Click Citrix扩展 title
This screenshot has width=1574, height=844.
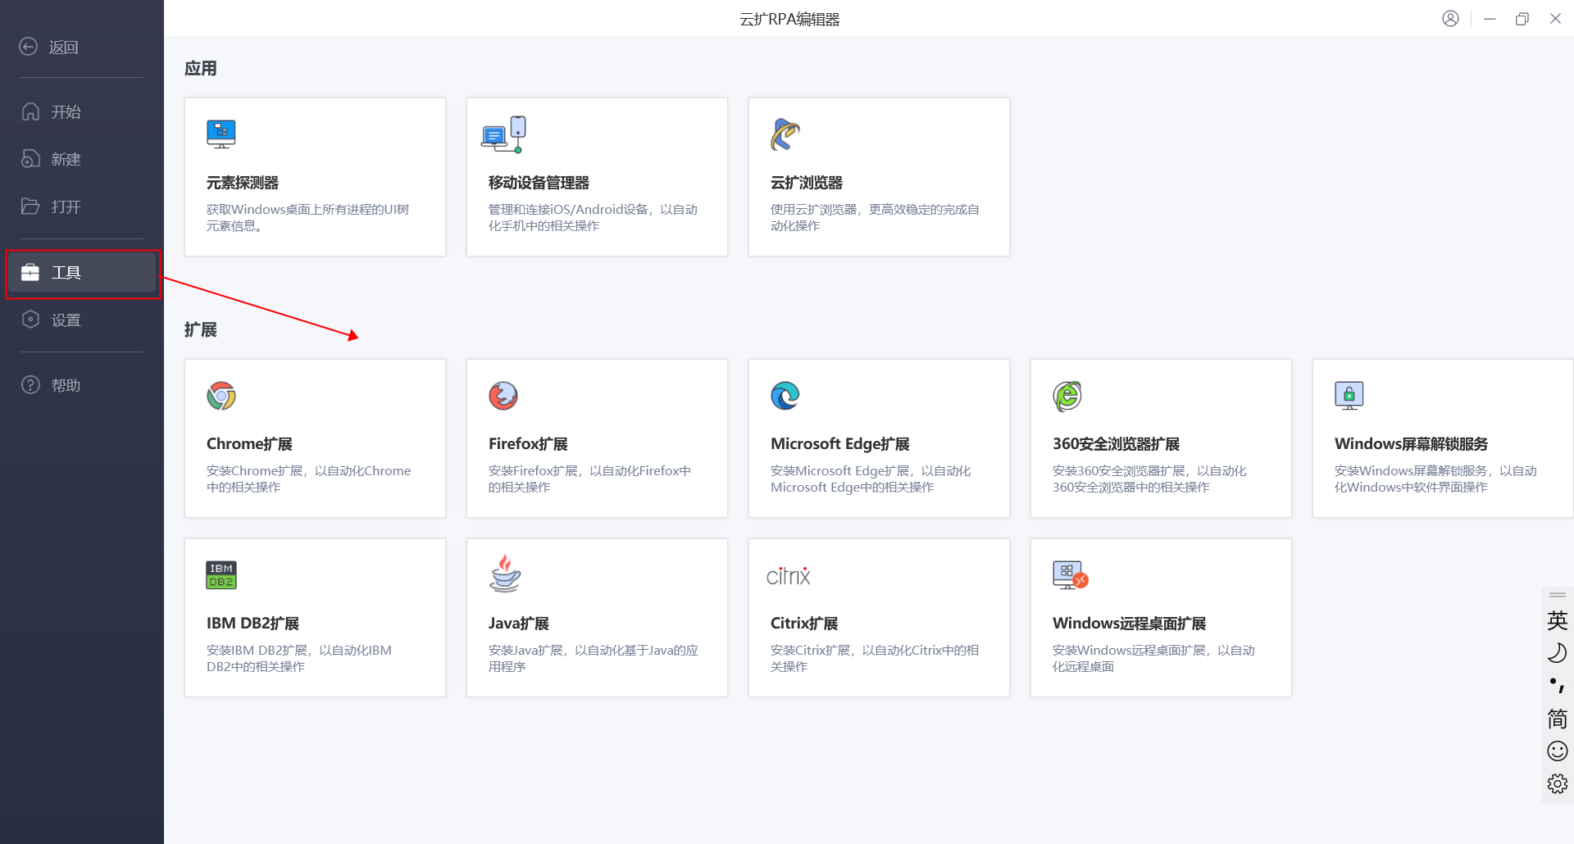pyautogui.click(x=804, y=624)
